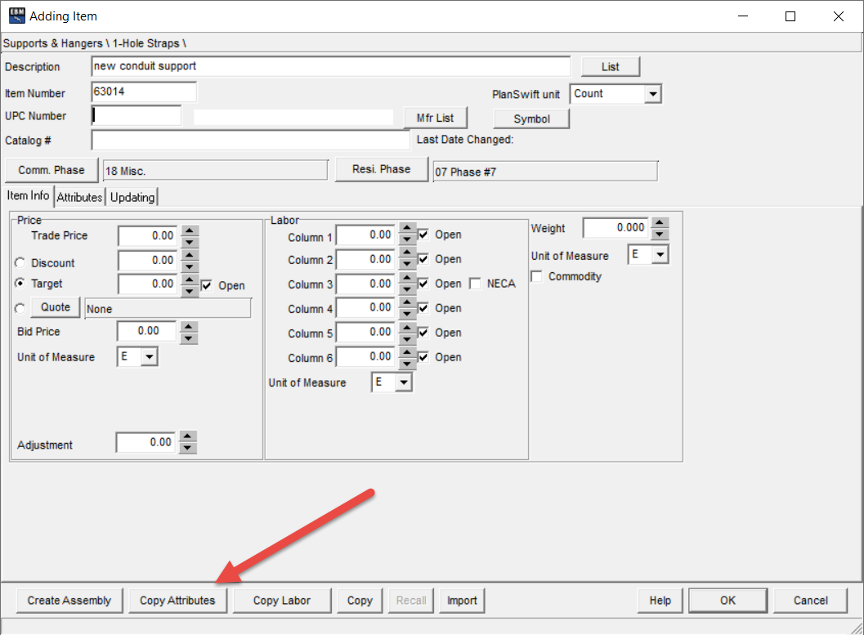Switch to the Attributes tab
864x635 pixels.
pyautogui.click(x=79, y=197)
